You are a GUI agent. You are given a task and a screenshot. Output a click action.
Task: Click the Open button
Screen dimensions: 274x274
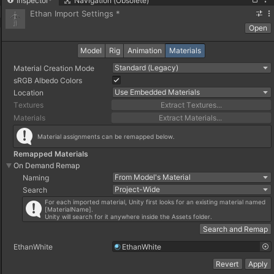[x=258, y=28]
